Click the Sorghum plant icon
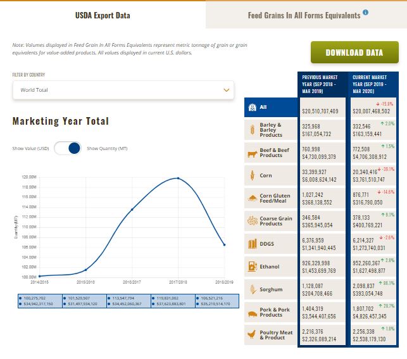Image resolution: width=407 pixels, height=359 pixels. [253, 289]
